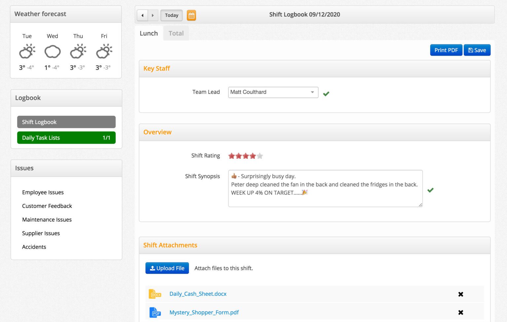507x322 pixels.
Task: Set shift rating to five stars
Action: [x=260, y=156]
